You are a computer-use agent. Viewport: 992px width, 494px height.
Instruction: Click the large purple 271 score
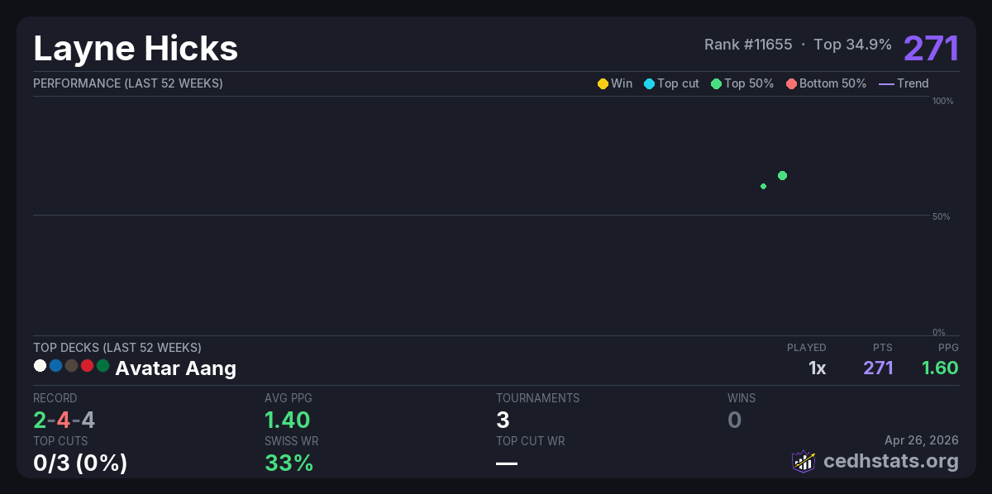coord(931,48)
